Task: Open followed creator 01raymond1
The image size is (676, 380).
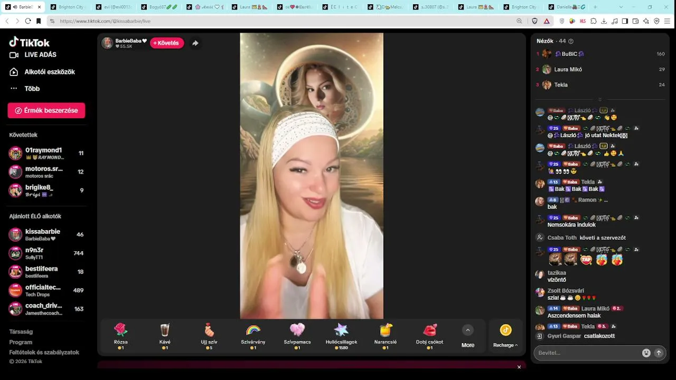Action: pos(46,153)
